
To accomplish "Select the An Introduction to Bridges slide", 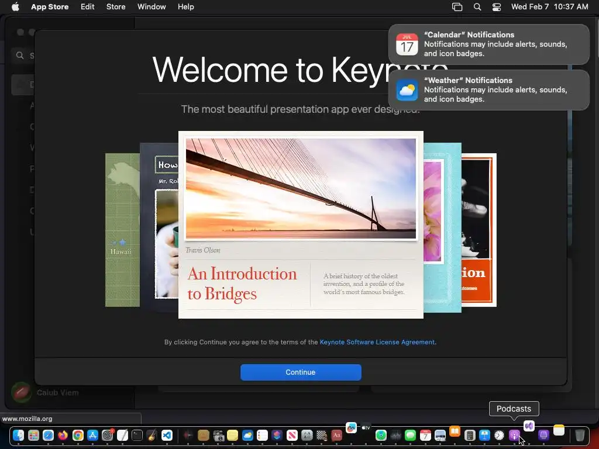I will [x=301, y=225].
